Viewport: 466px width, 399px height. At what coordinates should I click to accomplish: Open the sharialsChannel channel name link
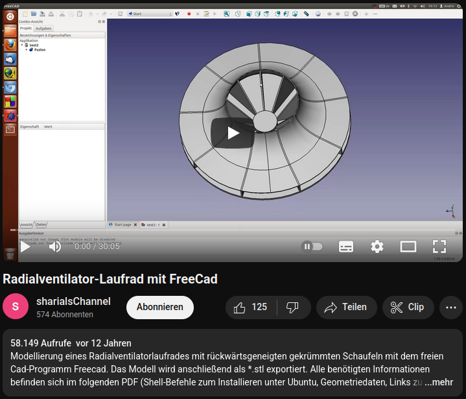[73, 301]
